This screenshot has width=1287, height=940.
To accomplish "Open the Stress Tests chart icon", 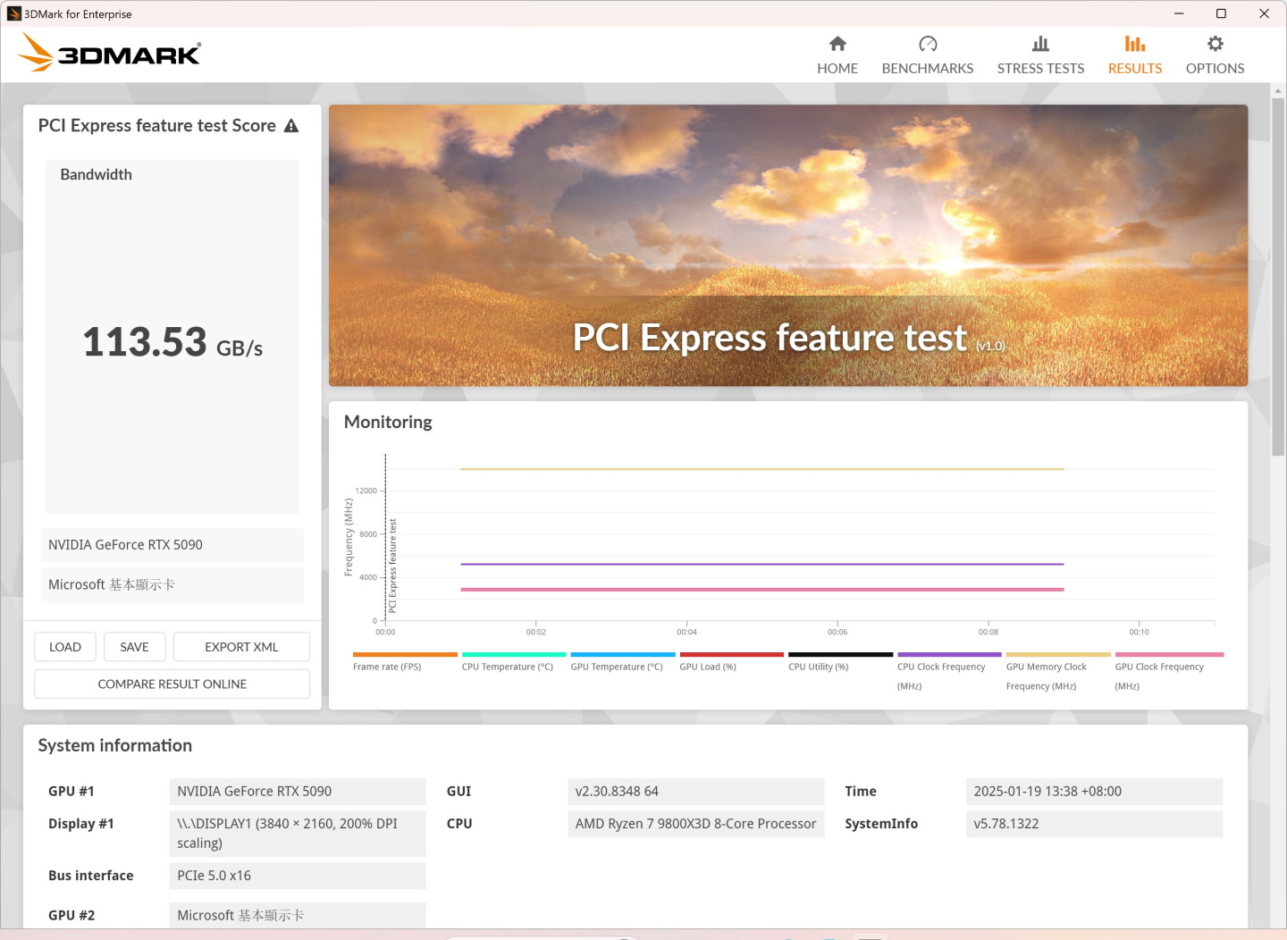I will (1040, 44).
